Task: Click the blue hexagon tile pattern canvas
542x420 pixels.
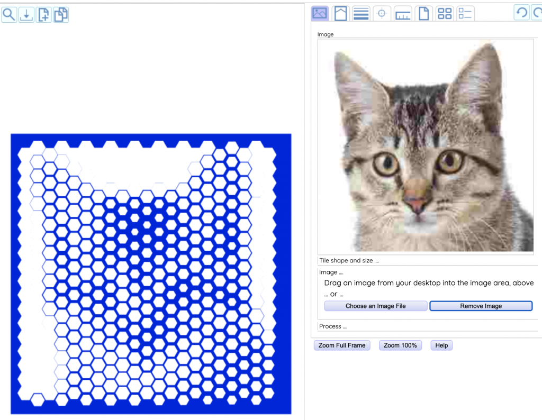Action: coord(151,274)
